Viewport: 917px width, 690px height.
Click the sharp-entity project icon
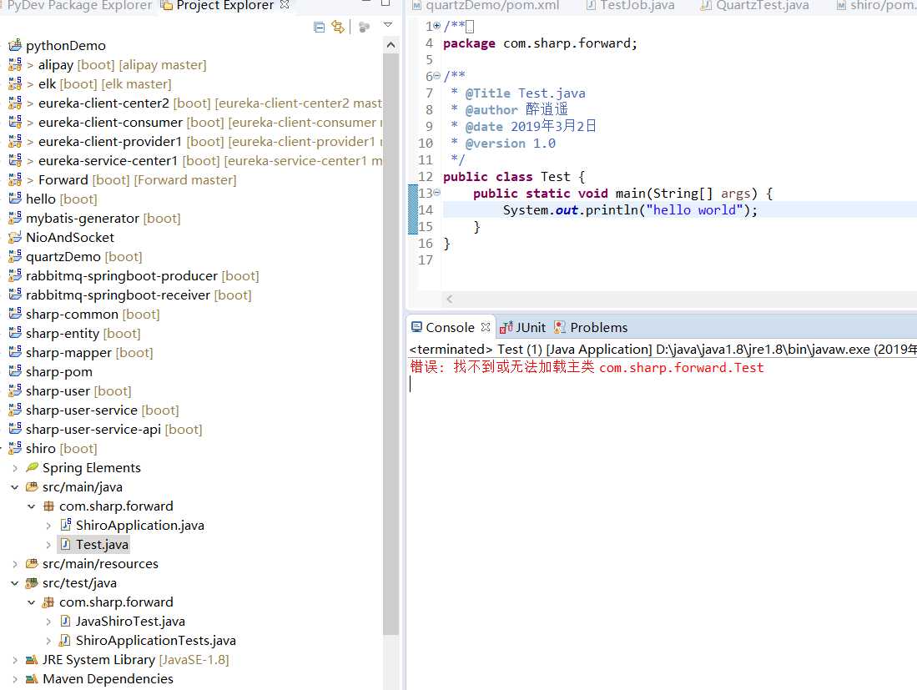(15, 333)
